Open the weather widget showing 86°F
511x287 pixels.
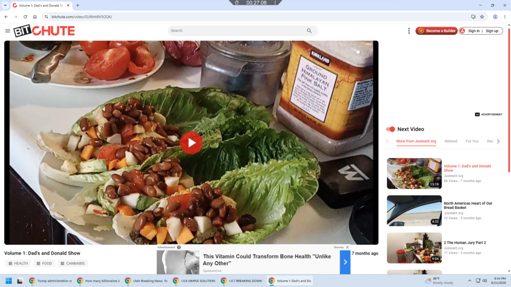click(x=439, y=281)
